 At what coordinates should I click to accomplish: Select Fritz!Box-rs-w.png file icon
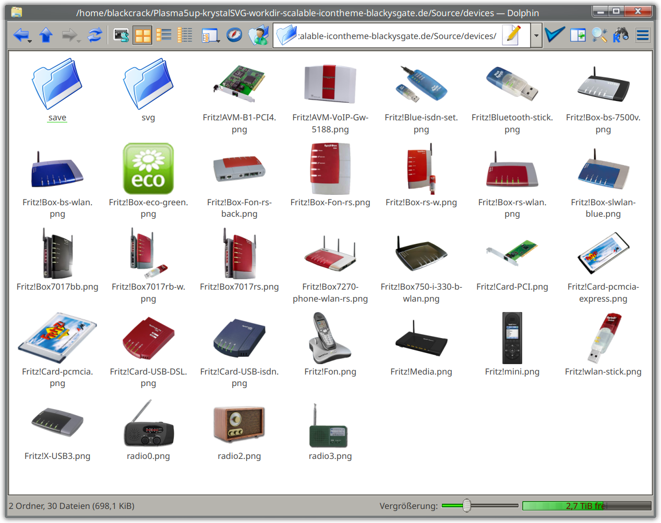[x=421, y=168]
